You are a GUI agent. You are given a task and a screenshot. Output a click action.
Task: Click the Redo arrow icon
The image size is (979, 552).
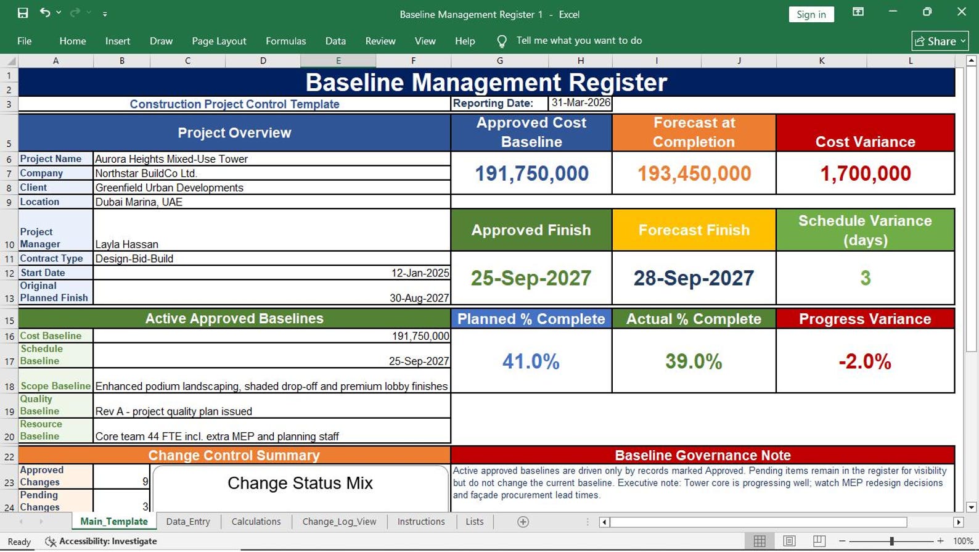pyautogui.click(x=75, y=12)
